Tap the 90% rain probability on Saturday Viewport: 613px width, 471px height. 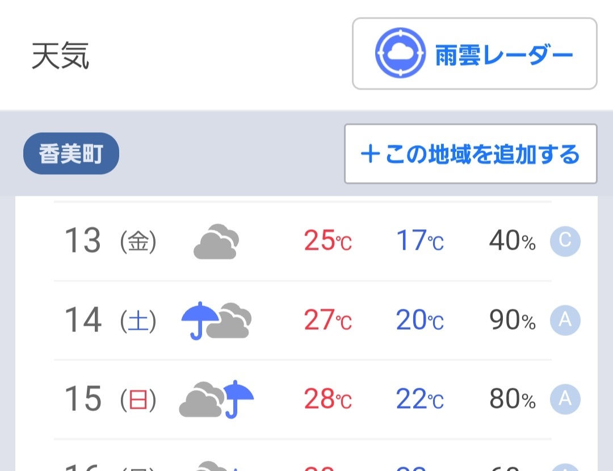[513, 319]
